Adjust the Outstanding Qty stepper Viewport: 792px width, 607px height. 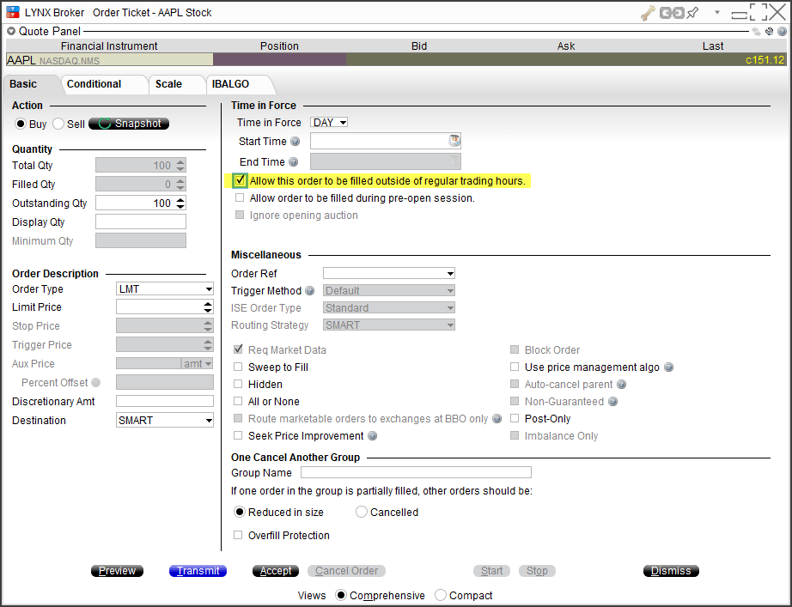[x=181, y=203]
